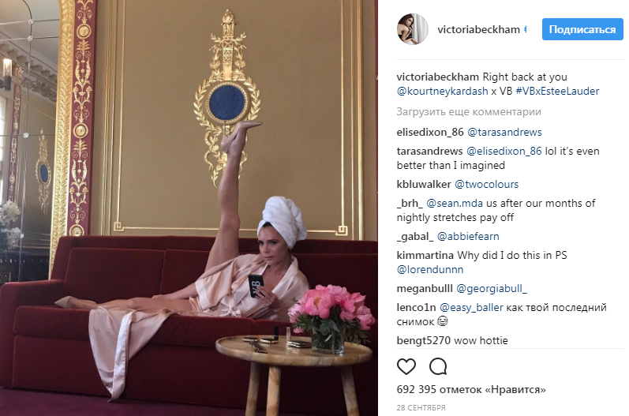Open @sean.mda mention
This screenshot has height=416, width=629.
pos(455,203)
